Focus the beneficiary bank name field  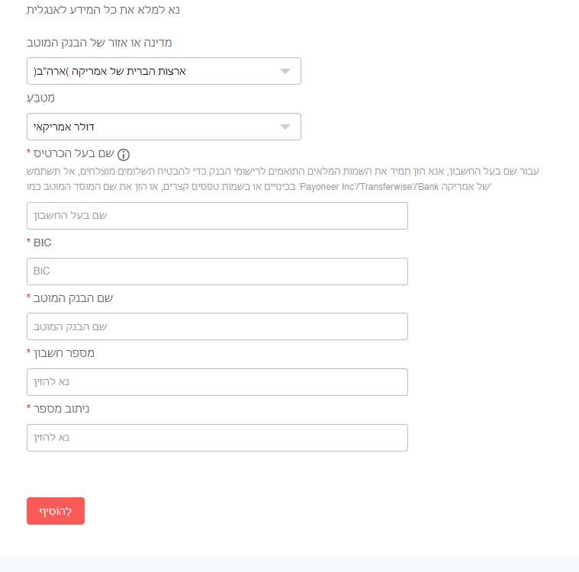point(217,326)
